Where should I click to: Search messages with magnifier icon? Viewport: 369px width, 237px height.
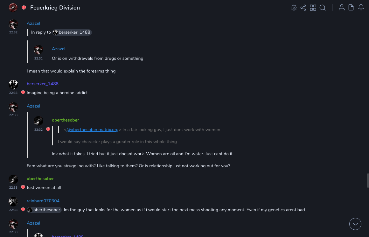click(x=323, y=8)
